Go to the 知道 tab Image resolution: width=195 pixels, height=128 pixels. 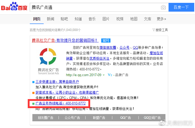coord(78,19)
